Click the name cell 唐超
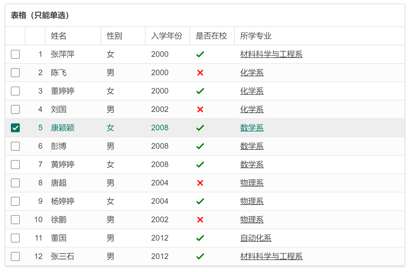The image size is (411, 272). click(59, 183)
